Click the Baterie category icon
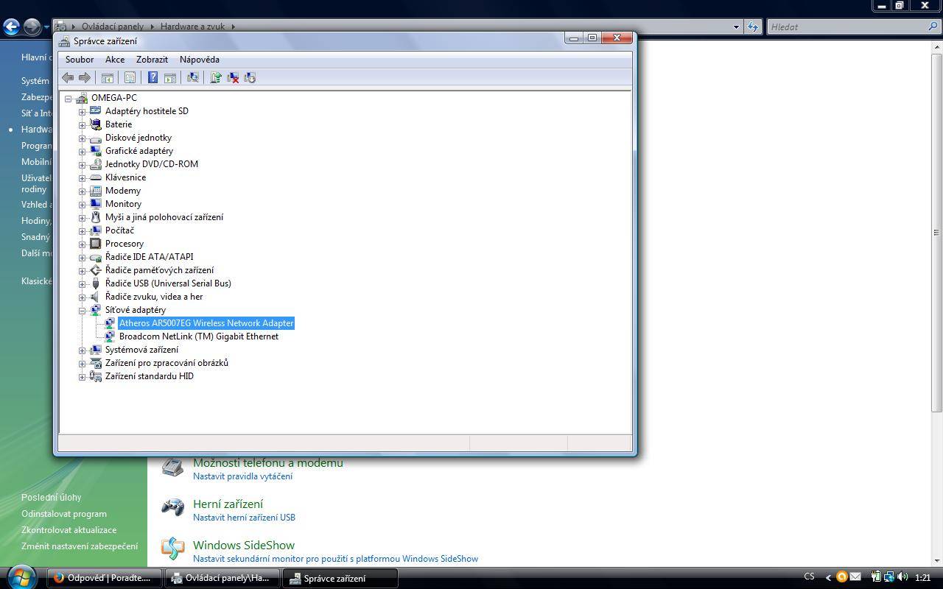Screen dimensions: 943x589 pyautogui.click(x=95, y=124)
